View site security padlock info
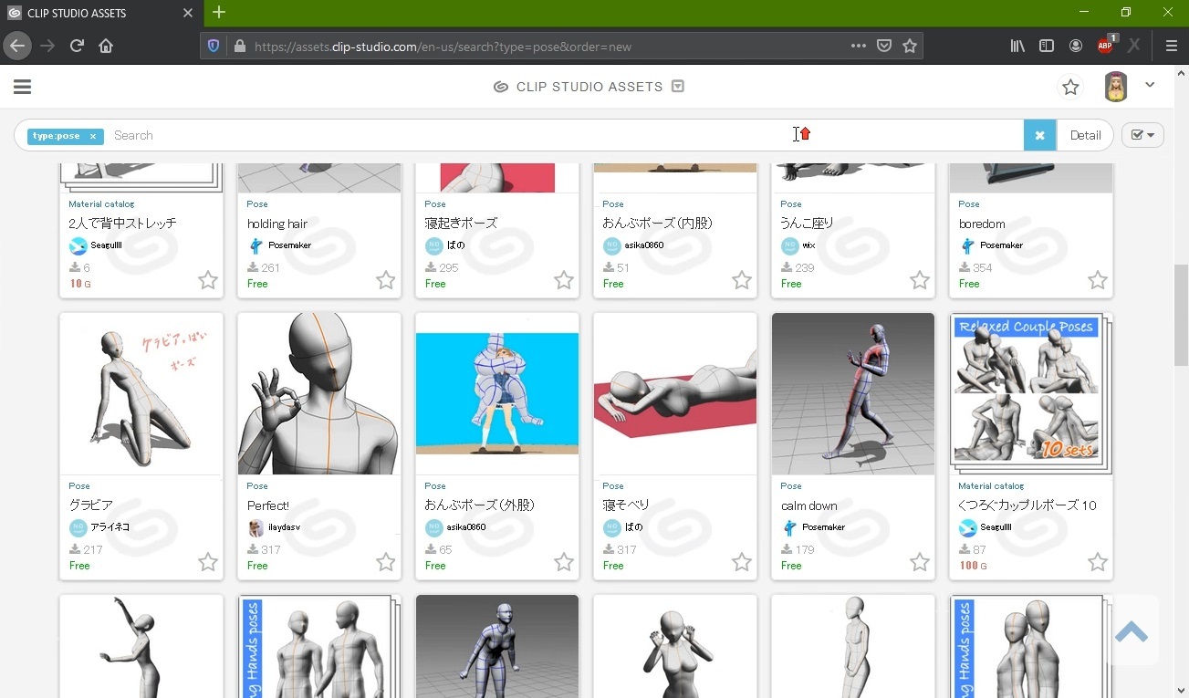 [x=239, y=47]
